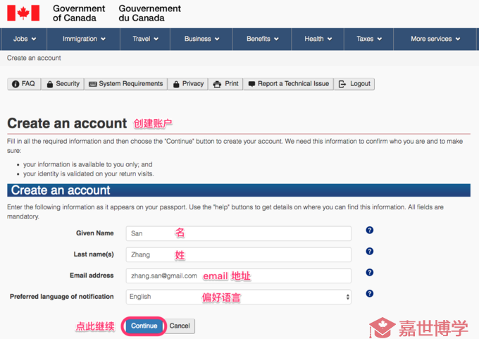Click the help icon beside Last name(s)
The height and width of the screenshot is (339, 479).
pos(369,252)
